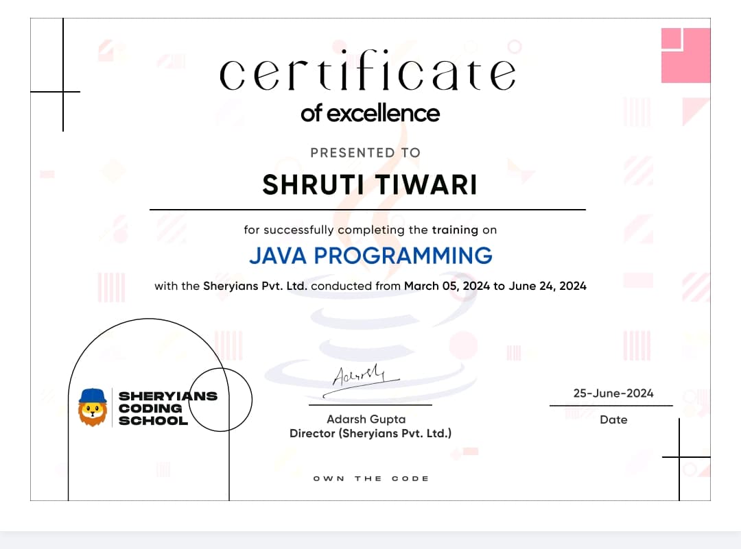741x549 pixels.
Task: Select the JAVA PROGRAMMING heading
Action: [x=370, y=255]
